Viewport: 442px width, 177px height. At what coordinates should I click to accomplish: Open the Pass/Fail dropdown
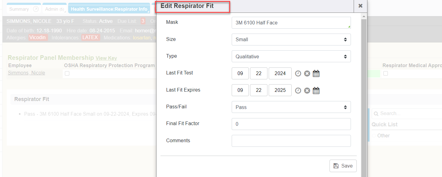[291, 107]
